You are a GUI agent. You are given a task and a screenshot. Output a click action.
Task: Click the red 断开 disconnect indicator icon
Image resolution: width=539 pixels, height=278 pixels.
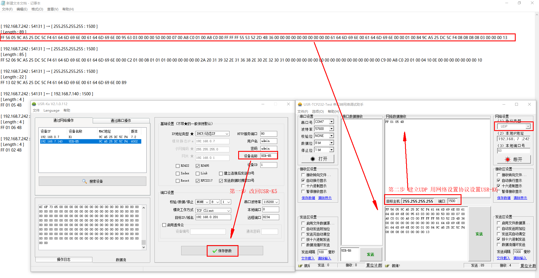tap(508, 160)
